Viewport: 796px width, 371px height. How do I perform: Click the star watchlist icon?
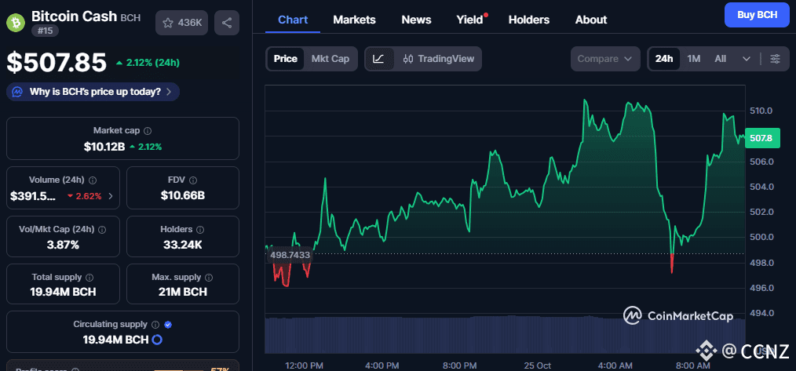click(x=167, y=23)
